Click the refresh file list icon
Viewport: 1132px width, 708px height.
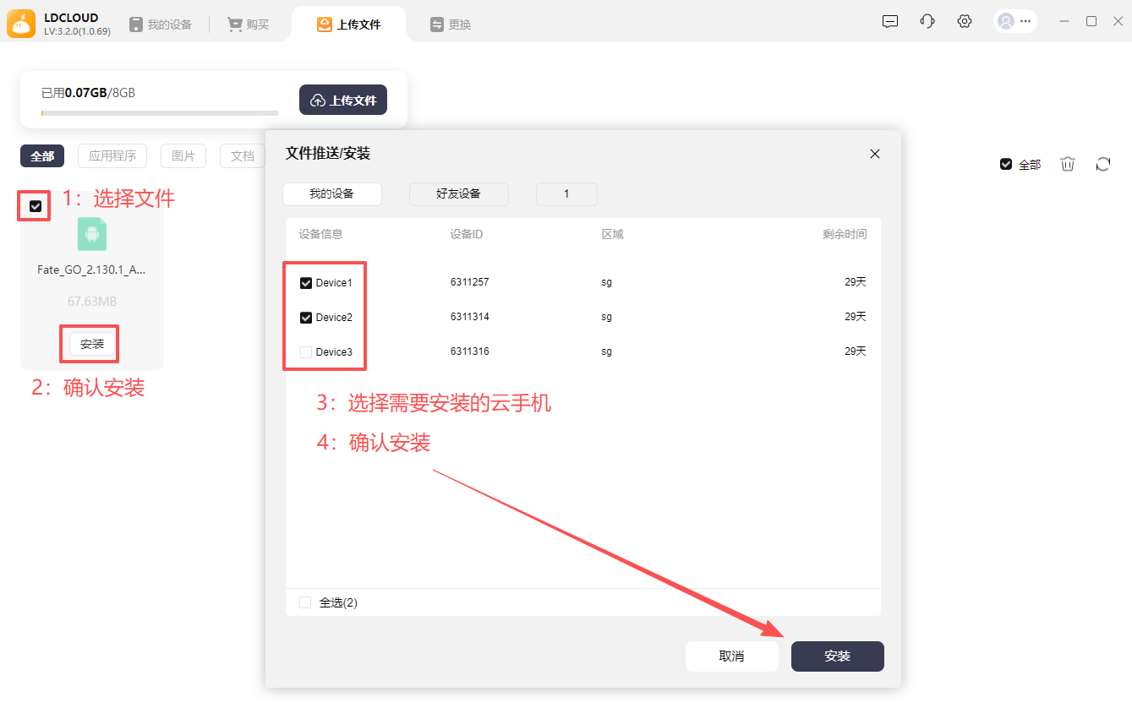point(1102,164)
